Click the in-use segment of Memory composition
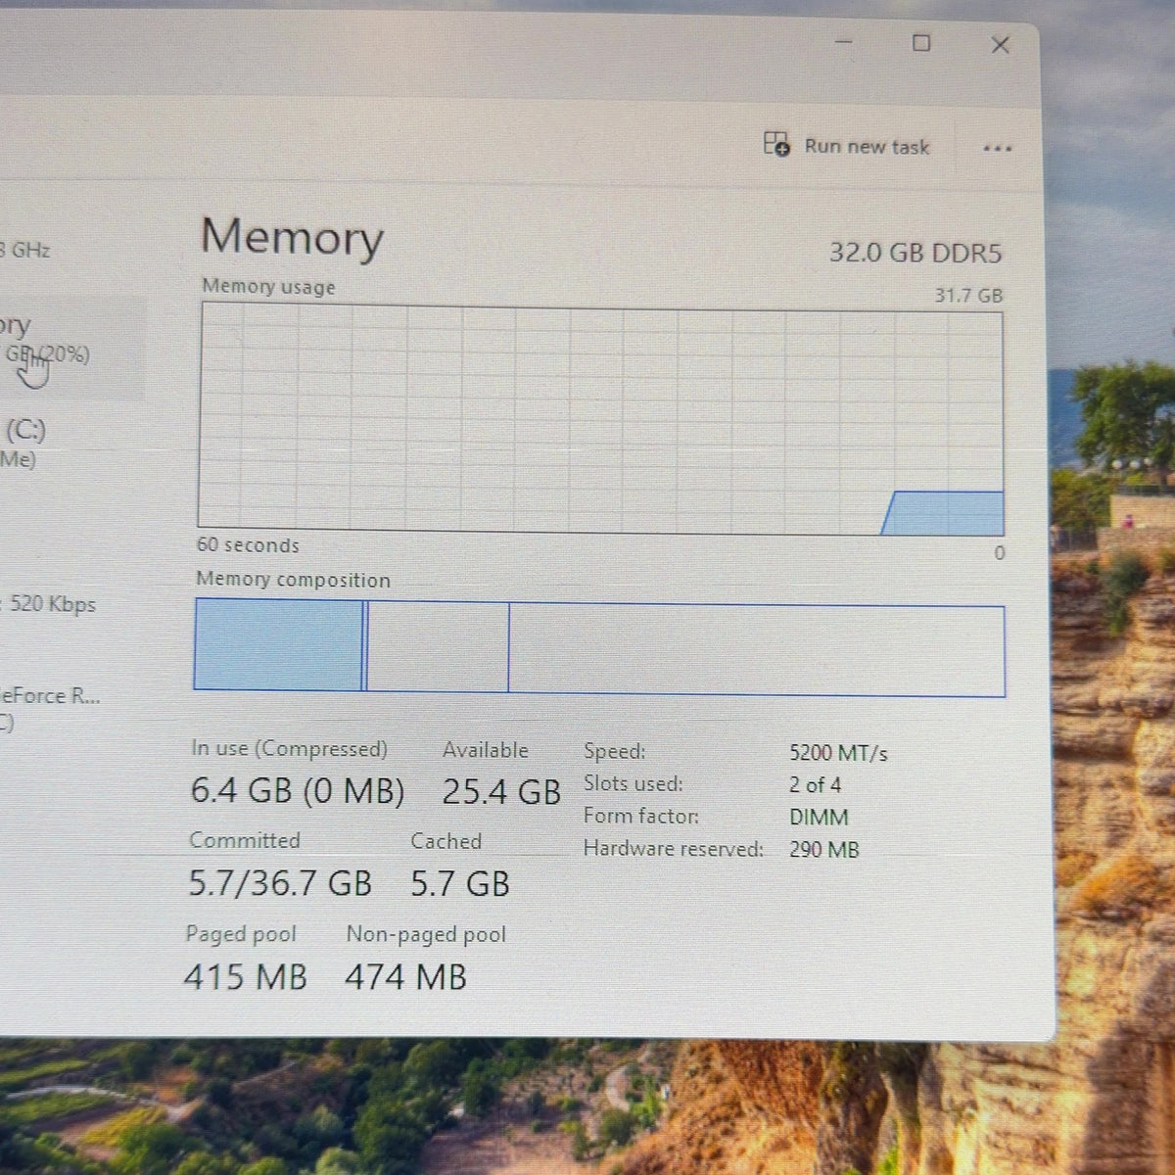 point(279,645)
